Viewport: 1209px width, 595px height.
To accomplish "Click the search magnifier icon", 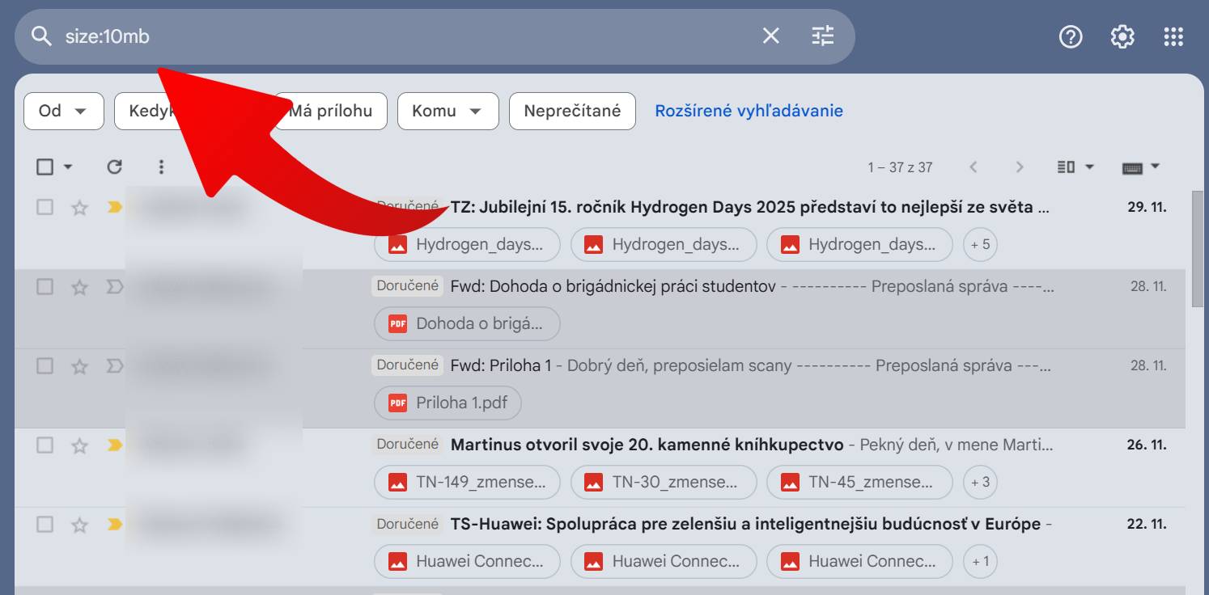I will coord(41,36).
